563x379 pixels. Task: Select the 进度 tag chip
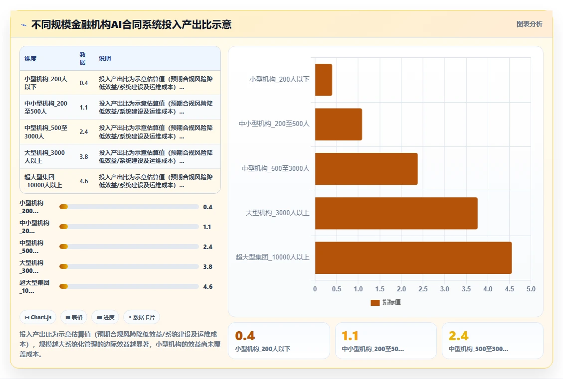click(x=106, y=317)
